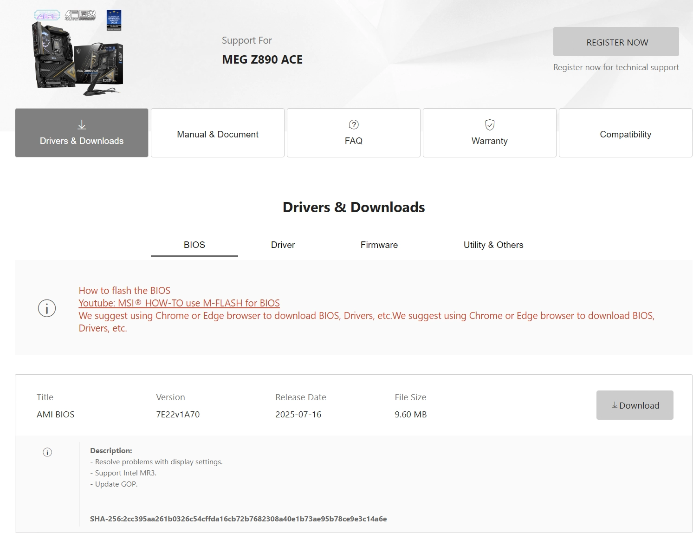Image resolution: width=693 pixels, height=533 pixels.
Task: Open Manual & Document section
Action: [217, 133]
